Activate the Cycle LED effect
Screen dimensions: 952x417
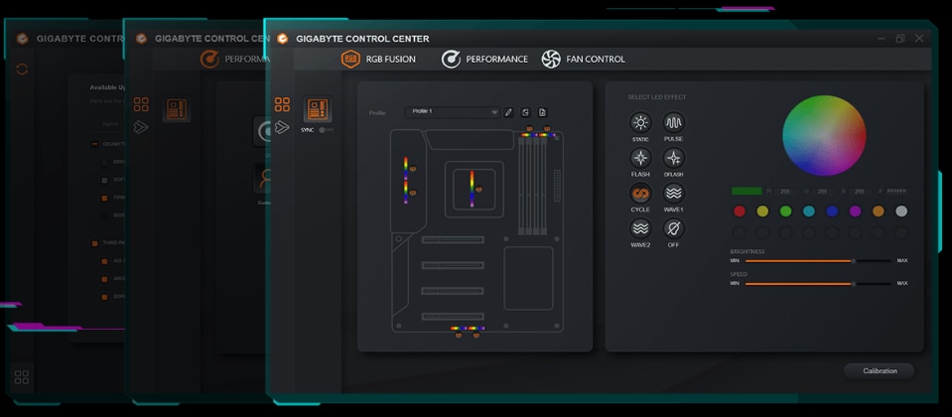640,194
